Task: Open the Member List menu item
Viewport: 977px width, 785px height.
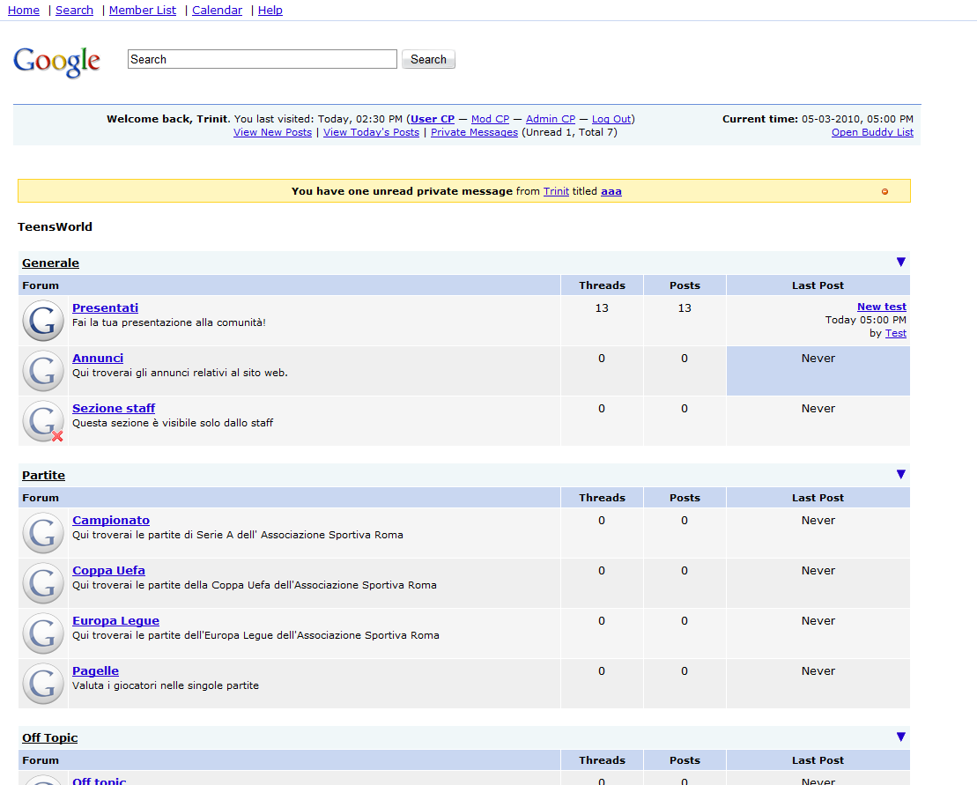Action: pyautogui.click(x=142, y=11)
